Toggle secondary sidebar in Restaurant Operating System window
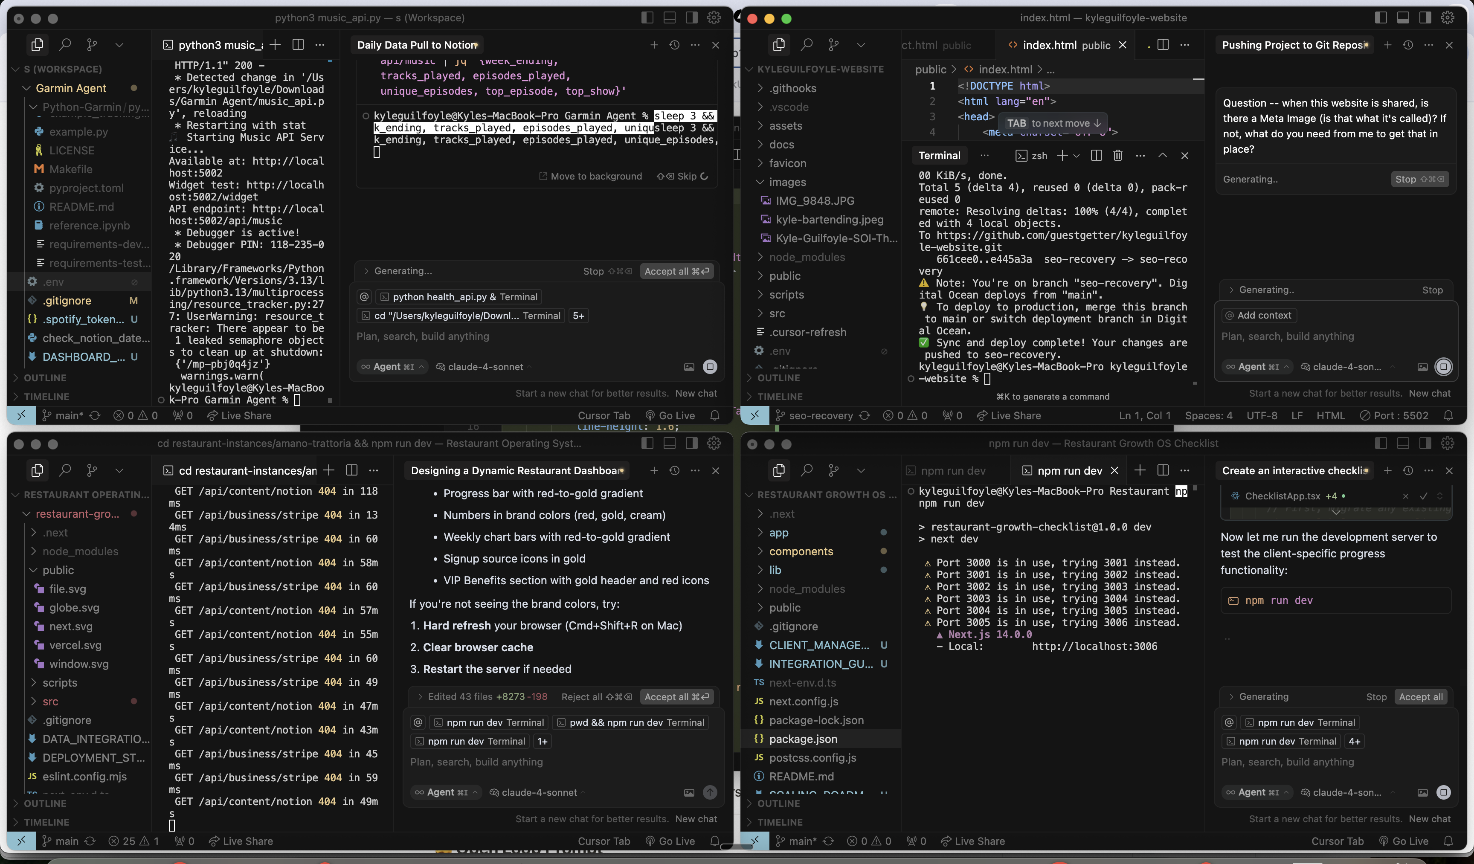The width and height of the screenshot is (1474, 864). click(x=691, y=444)
